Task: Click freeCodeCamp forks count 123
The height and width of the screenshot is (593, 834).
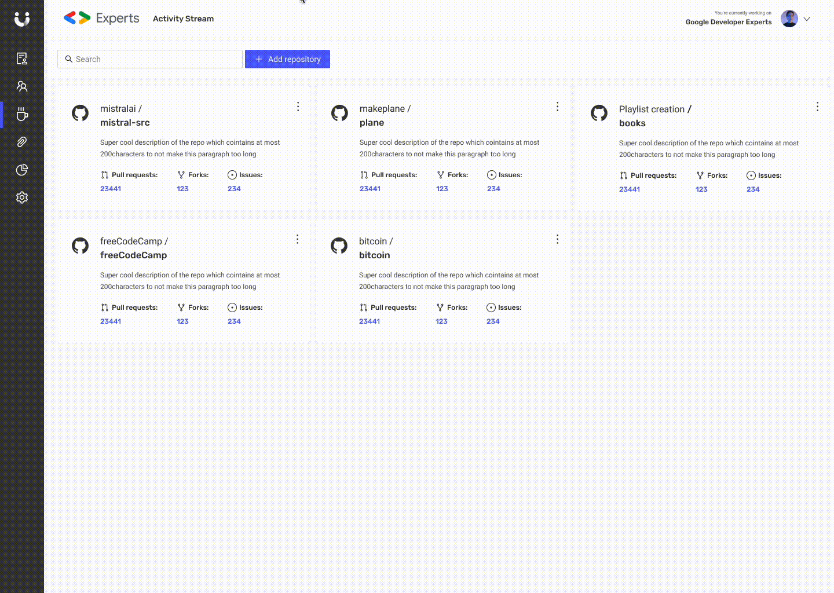Action: click(183, 321)
